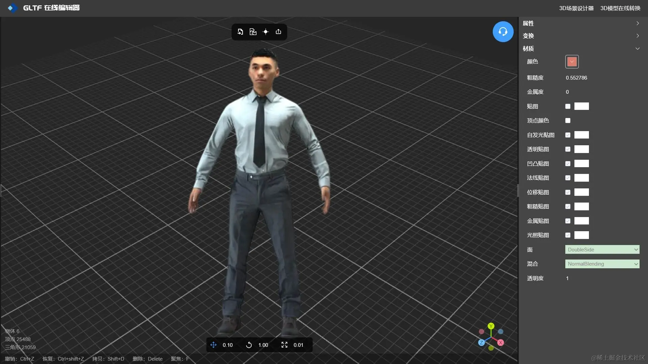
Task: Click the export share icon
Action: (x=278, y=32)
